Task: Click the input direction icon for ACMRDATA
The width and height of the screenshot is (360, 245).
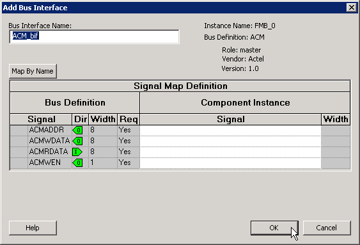Action: [77, 152]
